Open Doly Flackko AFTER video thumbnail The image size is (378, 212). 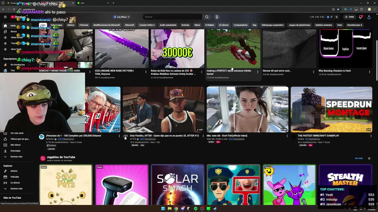[x=163, y=110]
